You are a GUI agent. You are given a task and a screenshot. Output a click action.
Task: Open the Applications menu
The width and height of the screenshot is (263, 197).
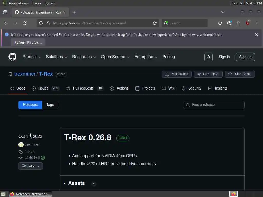coord(18,3)
